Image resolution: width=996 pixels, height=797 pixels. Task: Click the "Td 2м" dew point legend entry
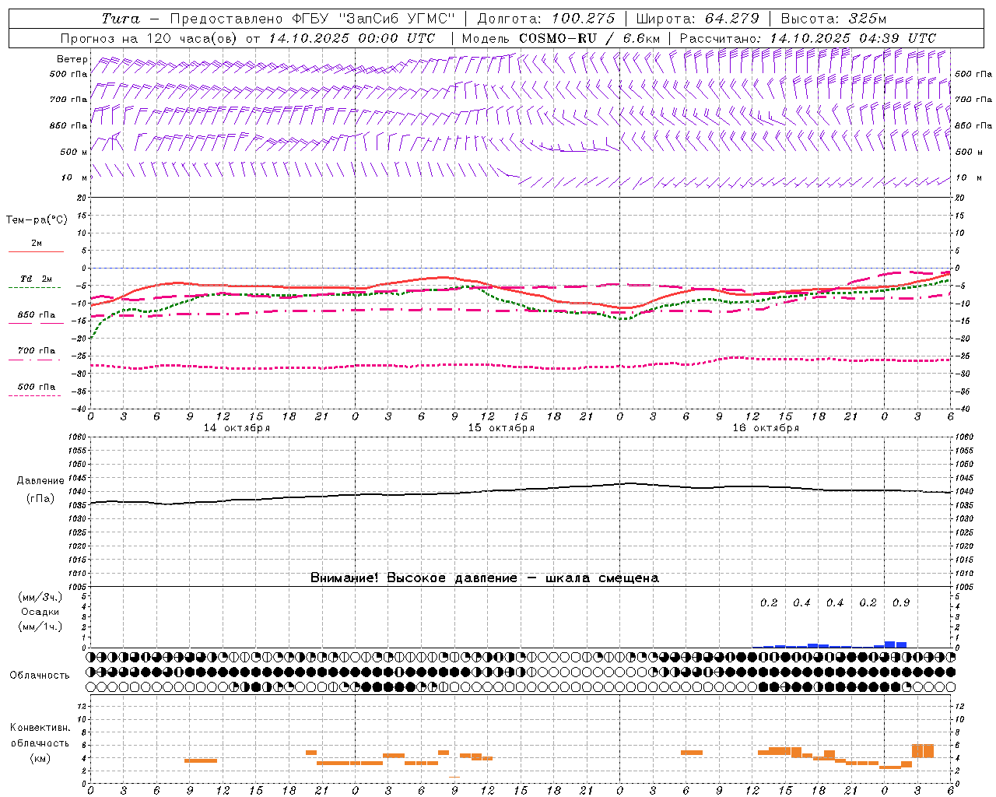click(x=36, y=279)
